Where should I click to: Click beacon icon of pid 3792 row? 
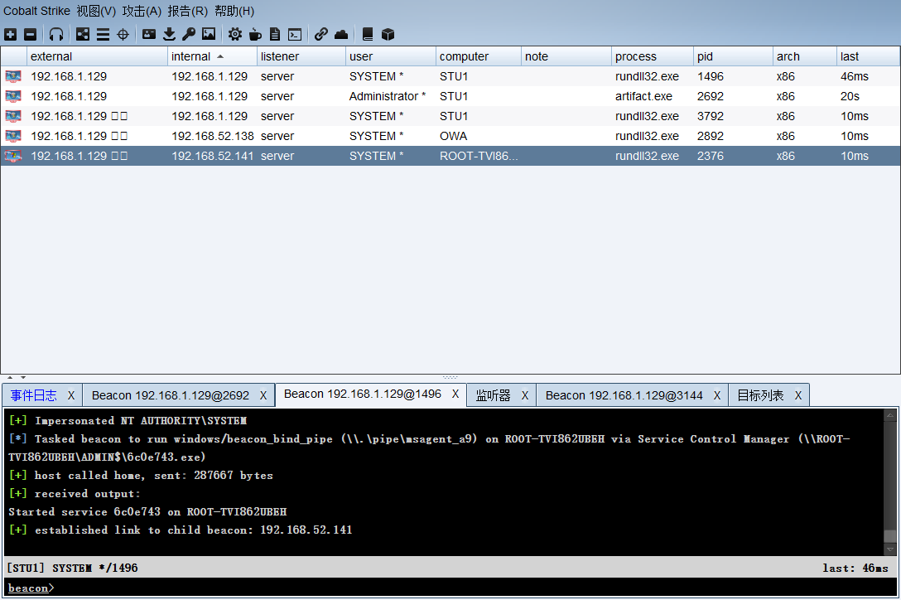click(13, 116)
